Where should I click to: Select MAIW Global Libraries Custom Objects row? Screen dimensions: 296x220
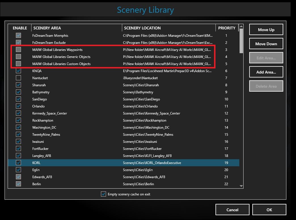[124, 64]
